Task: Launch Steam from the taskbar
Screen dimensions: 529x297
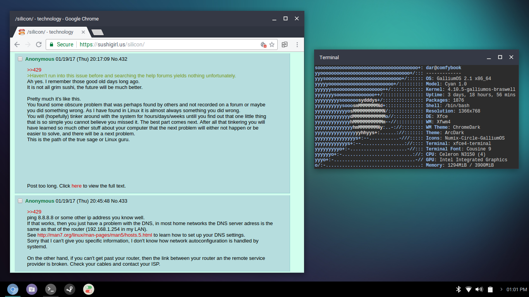Action: coord(70,289)
